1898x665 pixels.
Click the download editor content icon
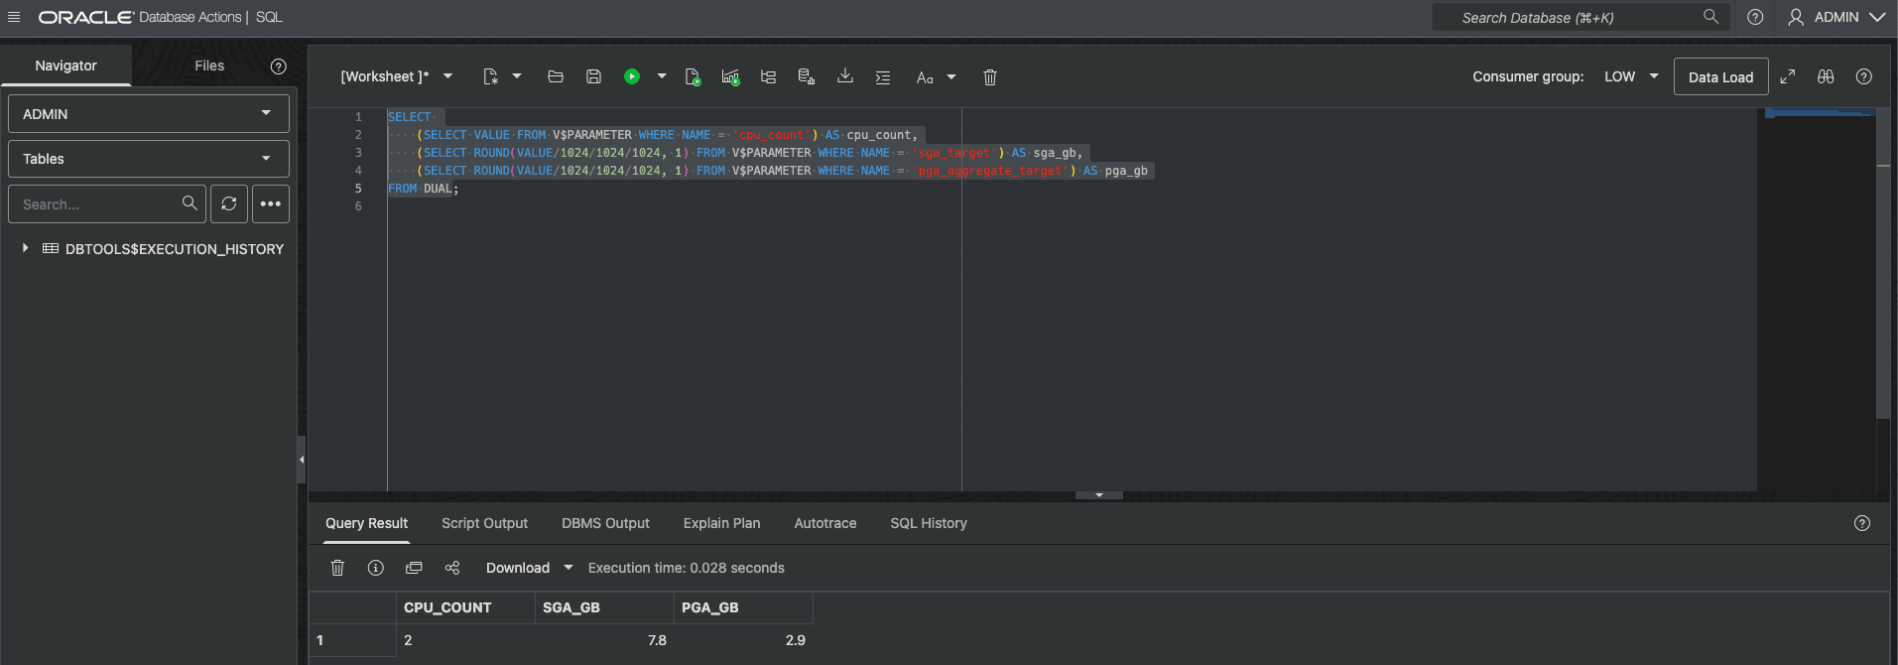[845, 75]
